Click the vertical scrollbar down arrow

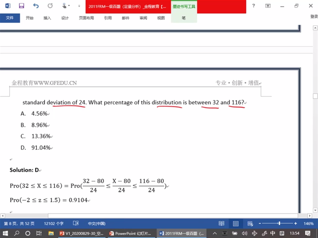315,210
